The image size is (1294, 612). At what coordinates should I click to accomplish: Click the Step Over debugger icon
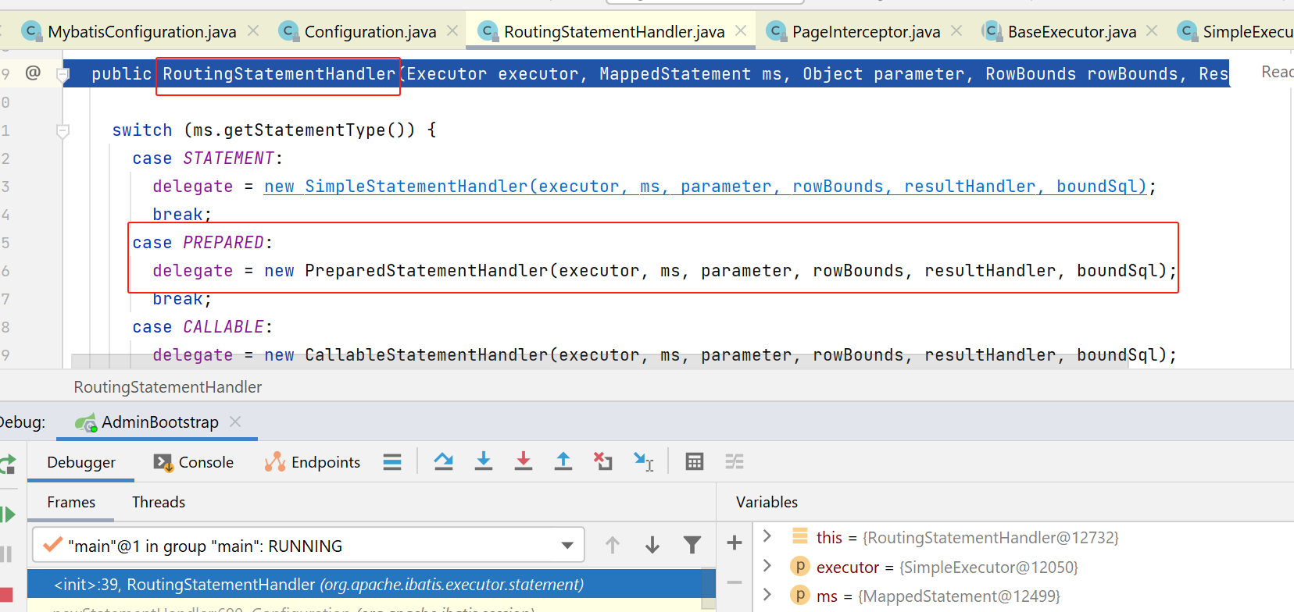pyautogui.click(x=443, y=461)
